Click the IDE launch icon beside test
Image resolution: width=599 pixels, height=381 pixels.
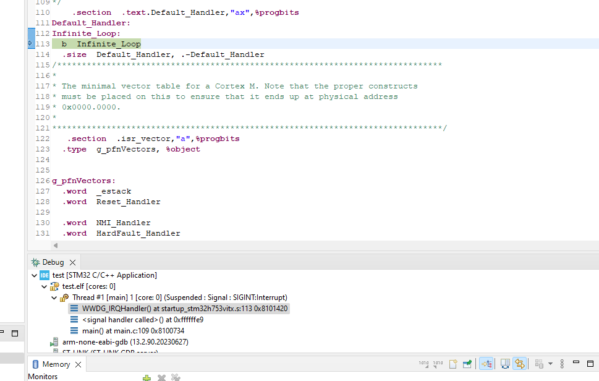click(x=45, y=275)
